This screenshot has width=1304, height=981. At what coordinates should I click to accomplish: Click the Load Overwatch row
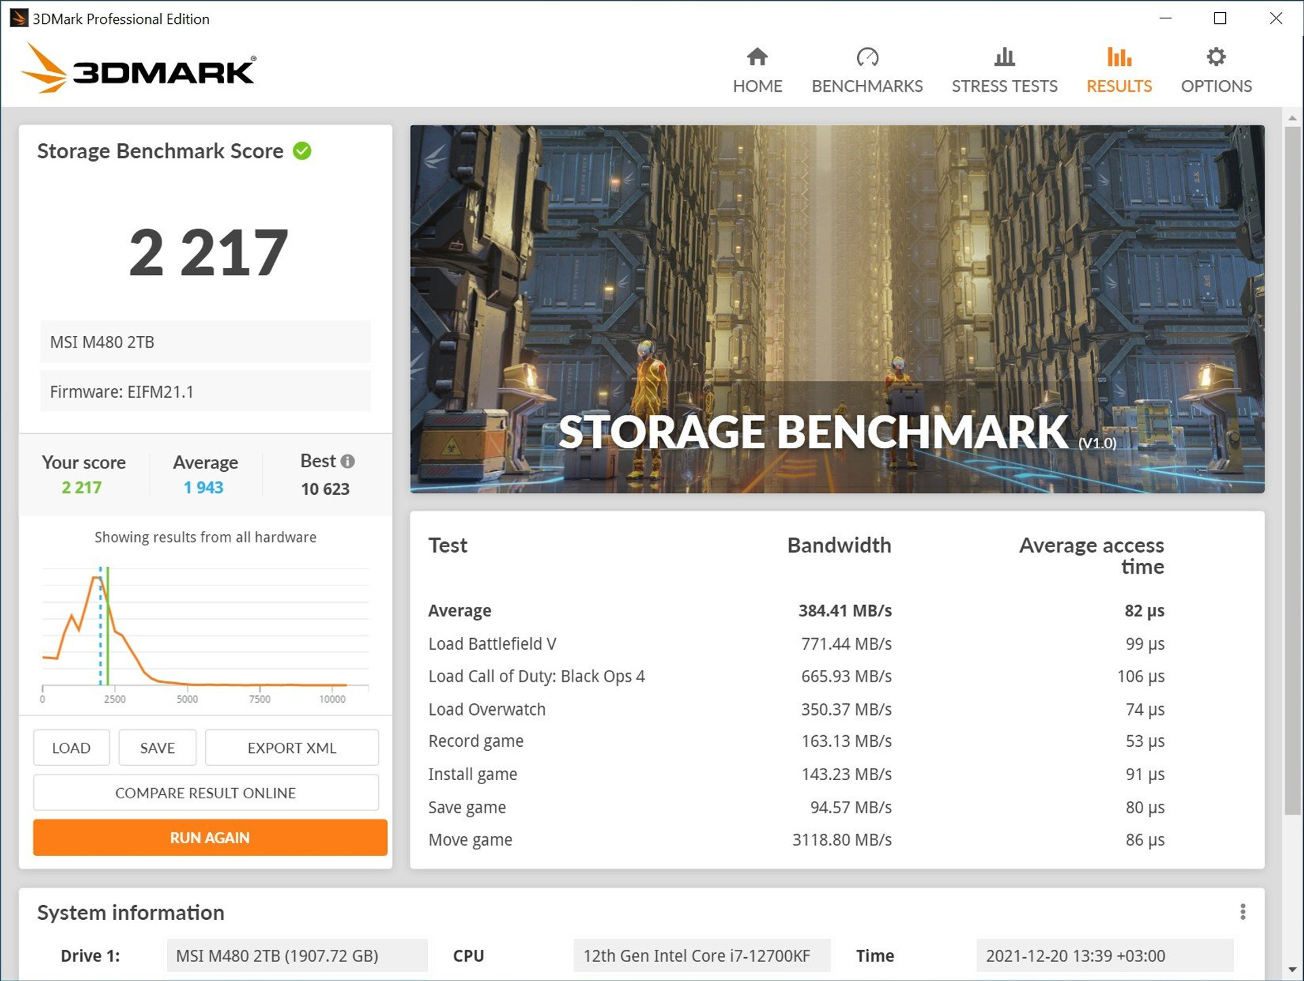(x=796, y=709)
